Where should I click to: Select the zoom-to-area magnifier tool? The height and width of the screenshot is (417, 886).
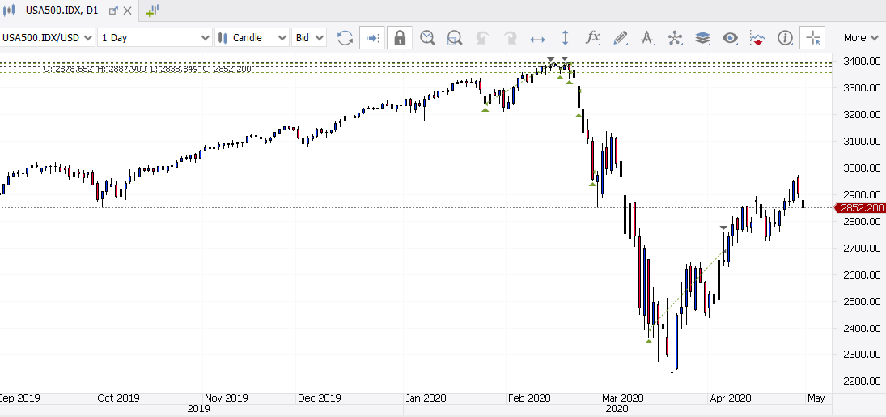pyautogui.click(x=454, y=38)
